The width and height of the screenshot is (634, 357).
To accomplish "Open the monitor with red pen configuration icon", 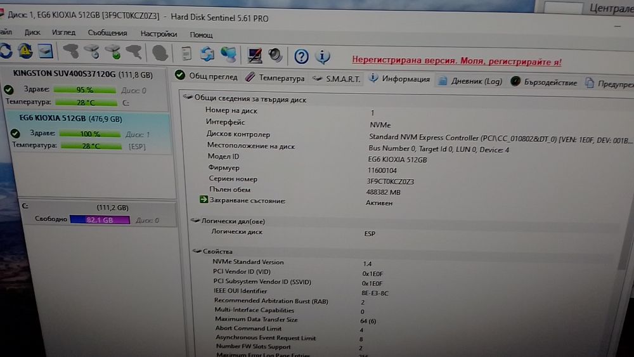I will pyautogui.click(x=254, y=55).
